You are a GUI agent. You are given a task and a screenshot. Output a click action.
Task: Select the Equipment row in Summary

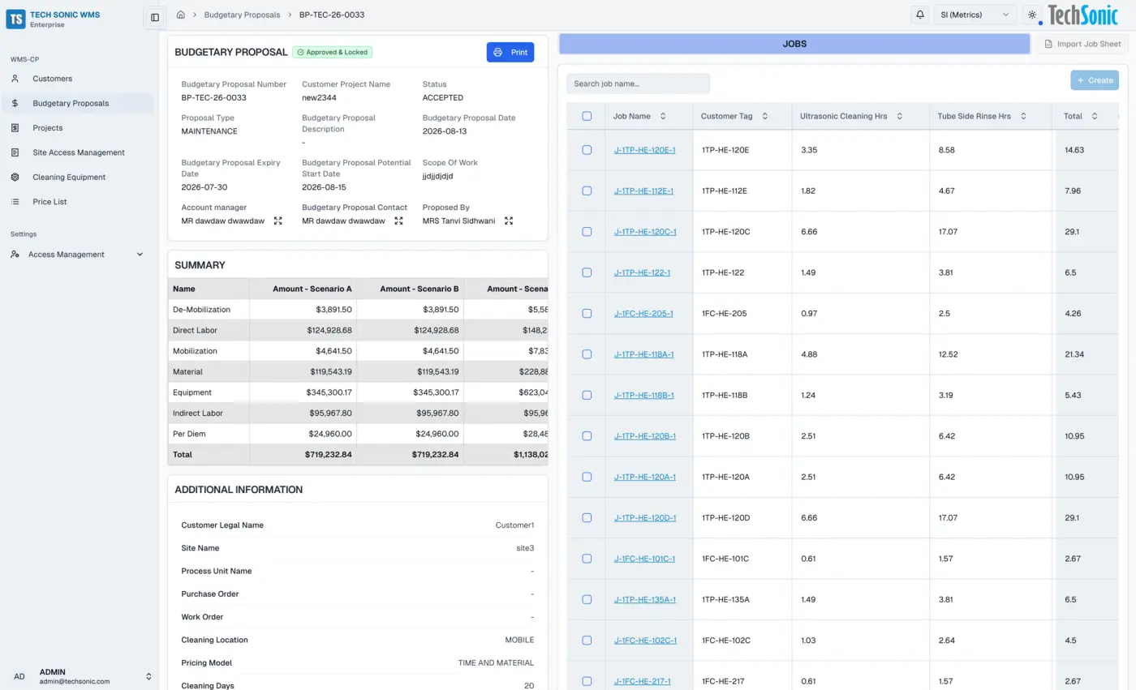[x=358, y=392]
